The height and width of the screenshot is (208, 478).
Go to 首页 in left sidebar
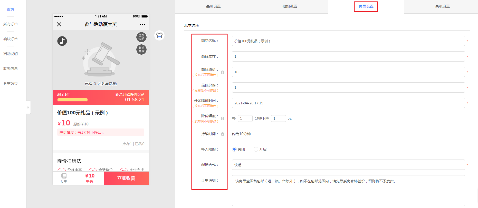tap(11, 9)
